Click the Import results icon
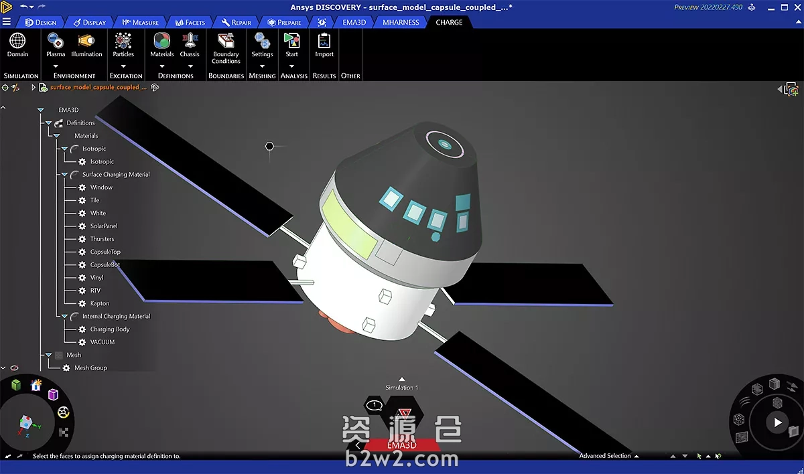Viewport: 804px width, 474px height. (324, 45)
